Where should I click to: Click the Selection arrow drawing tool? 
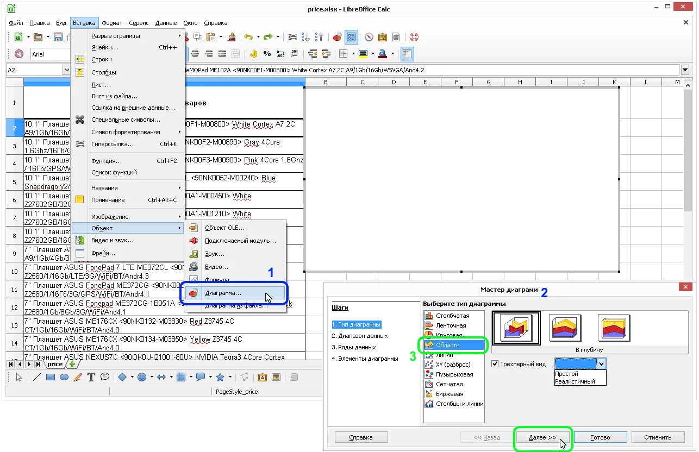click(x=19, y=377)
